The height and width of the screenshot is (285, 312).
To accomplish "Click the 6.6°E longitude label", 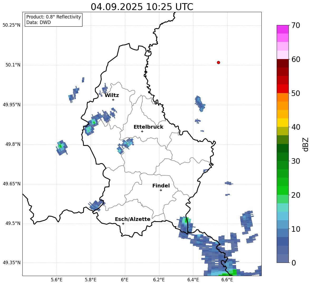I will (227, 280).
